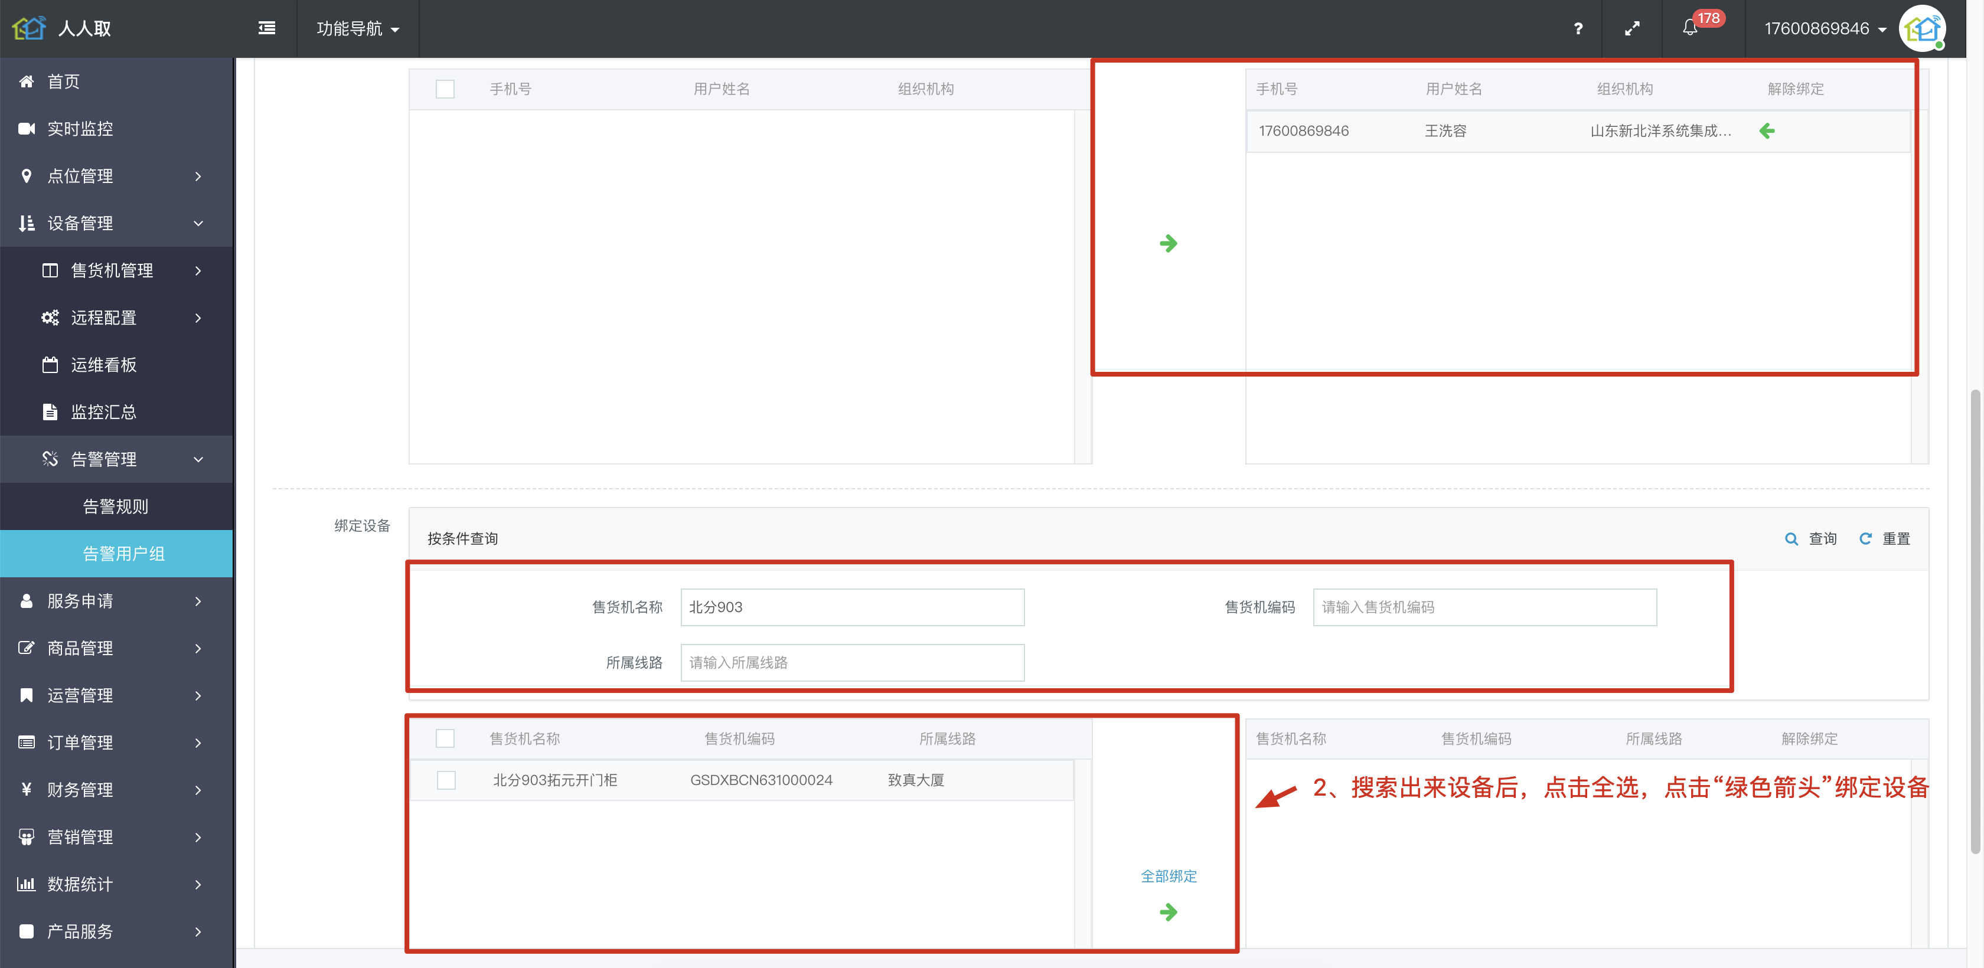Expand 服务申请 chevron

198,601
